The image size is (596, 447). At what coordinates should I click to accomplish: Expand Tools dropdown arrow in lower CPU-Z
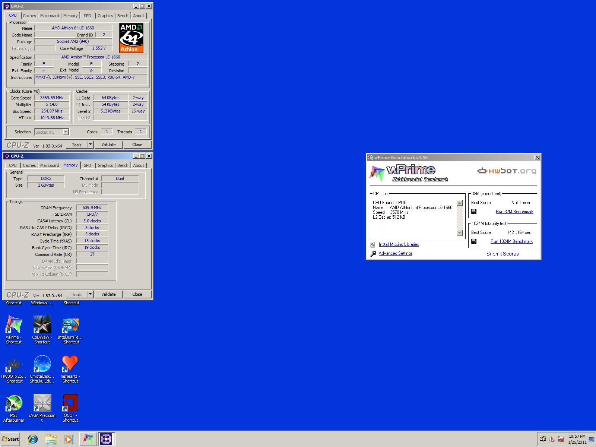[90, 294]
